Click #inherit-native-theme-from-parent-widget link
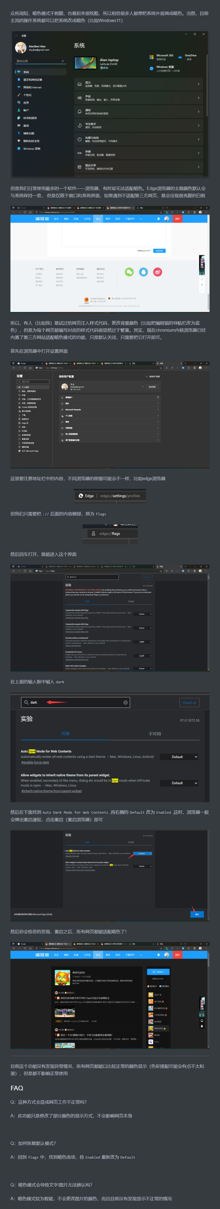 tap(52, 791)
